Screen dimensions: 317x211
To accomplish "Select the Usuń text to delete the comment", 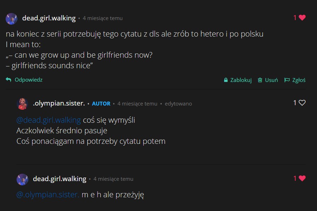I will (272, 80).
